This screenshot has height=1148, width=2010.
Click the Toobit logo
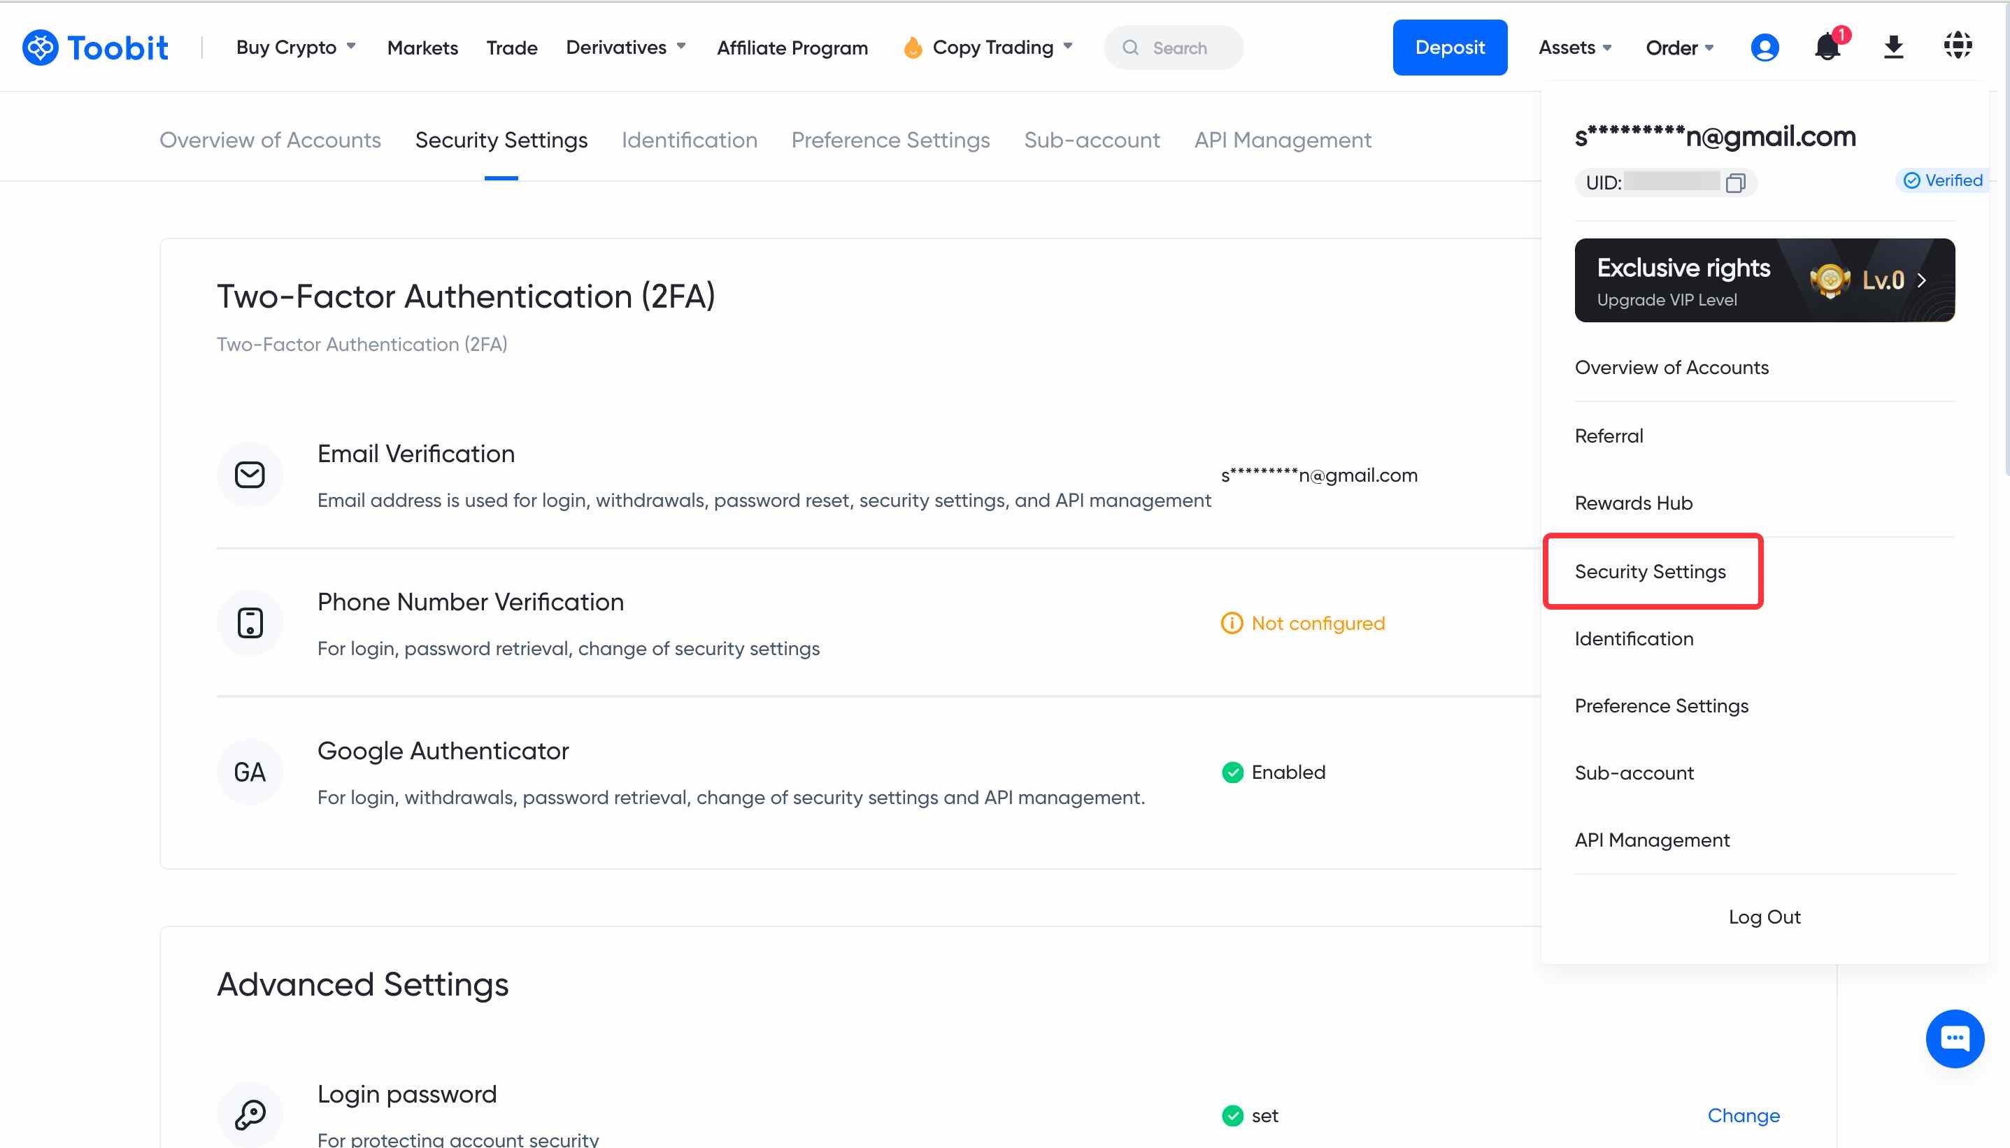pyautogui.click(x=94, y=48)
